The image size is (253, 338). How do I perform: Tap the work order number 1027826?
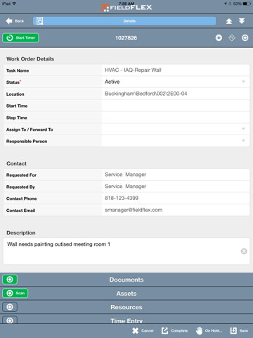point(126,38)
